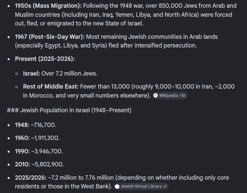Expand extra source via the +1 label
The image size is (247, 193).
tap(165, 186)
